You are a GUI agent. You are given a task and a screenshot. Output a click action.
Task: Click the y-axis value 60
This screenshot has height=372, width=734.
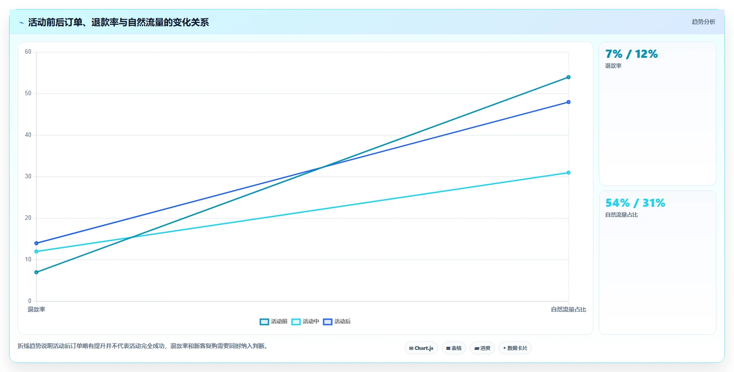click(x=28, y=52)
